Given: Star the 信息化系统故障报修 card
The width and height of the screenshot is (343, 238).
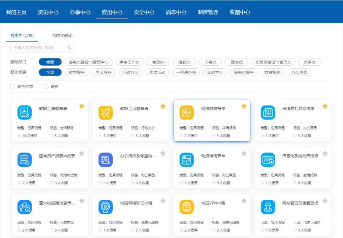Looking at the screenshot, I should 325,153.
